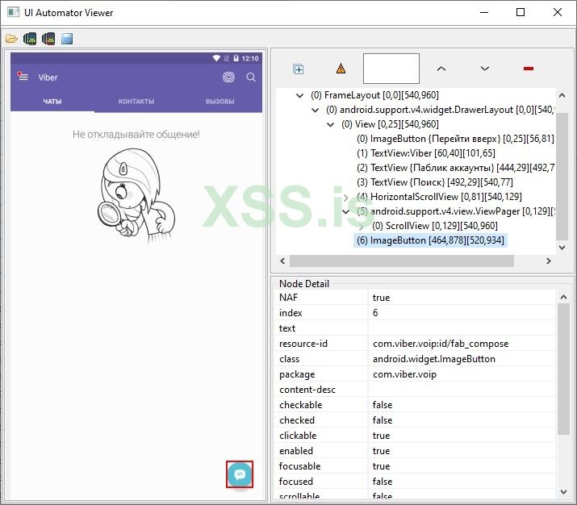The height and width of the screenshot is (505, 577).
Task: Click the first Device Screenshot toolbar icon
Action: click(x=30, y=38)
